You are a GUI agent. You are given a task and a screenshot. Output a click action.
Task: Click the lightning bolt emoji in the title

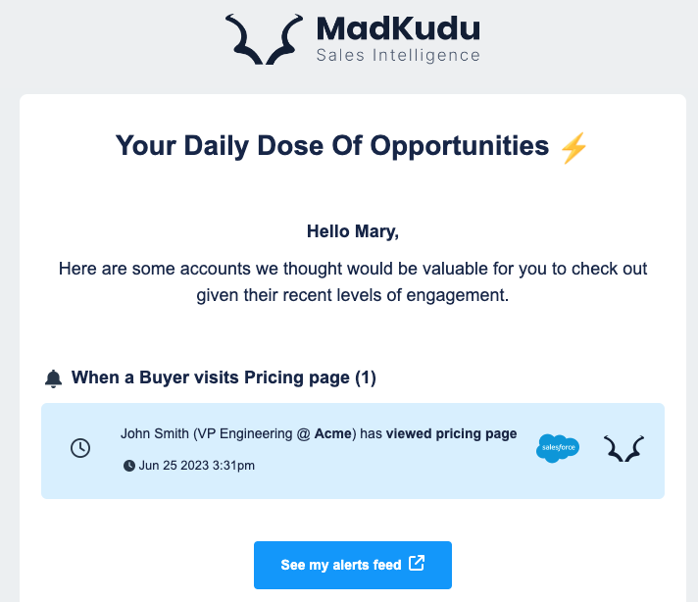[x=573, y=148]
